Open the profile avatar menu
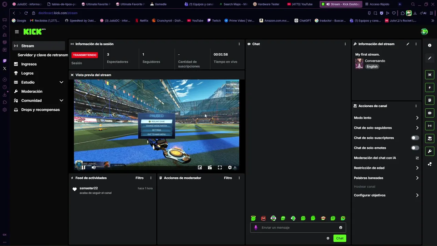This screenshot has width=437, height=246. (424, 31)
